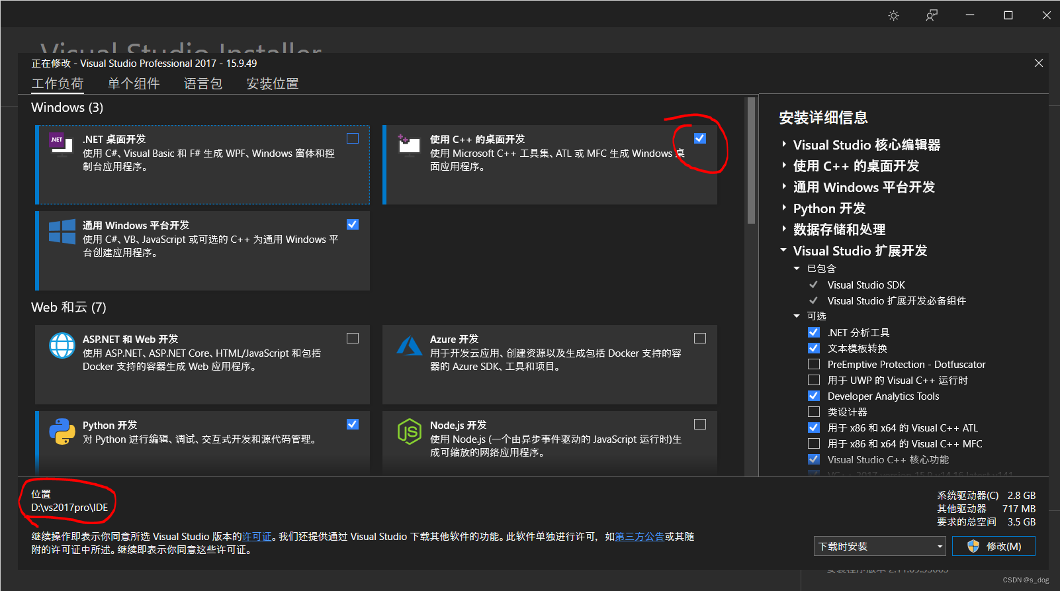Screen dimensions: 1060x591
Task: Collapse Visual Studio 扩展开发 details
Action: tap(783, 250)
